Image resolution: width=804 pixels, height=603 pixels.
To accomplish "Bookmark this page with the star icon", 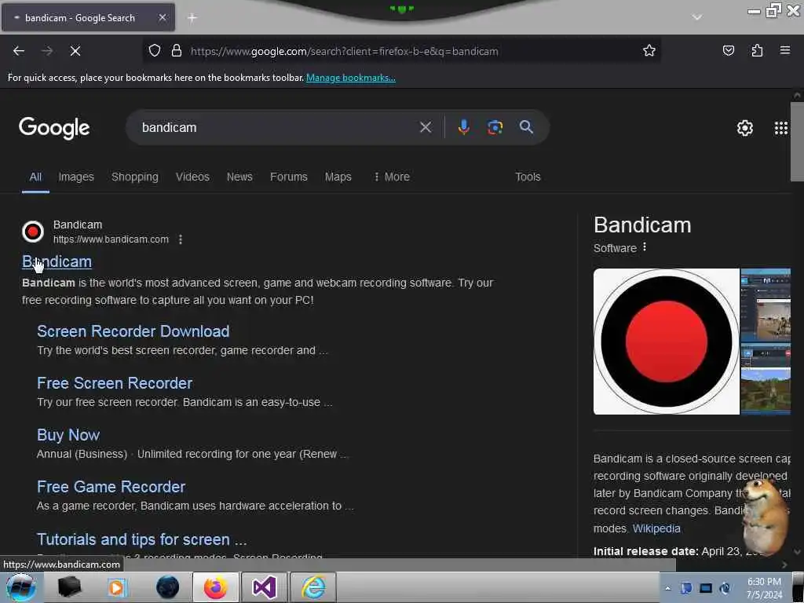I will (x=649, y=51).
